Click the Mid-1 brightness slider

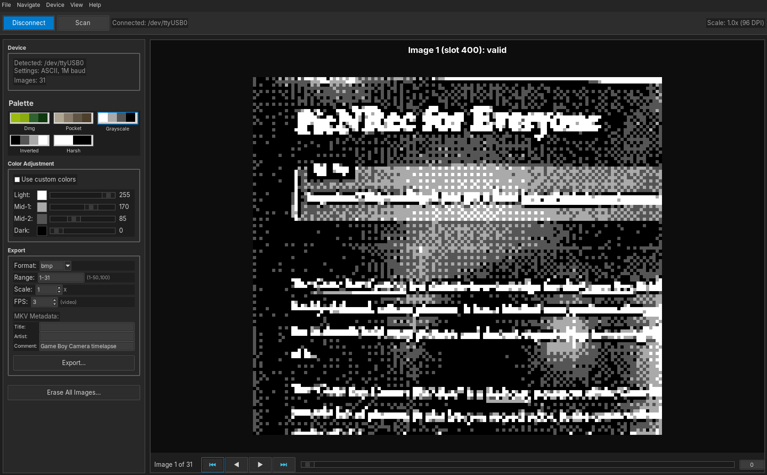click(x=82, y=207)
